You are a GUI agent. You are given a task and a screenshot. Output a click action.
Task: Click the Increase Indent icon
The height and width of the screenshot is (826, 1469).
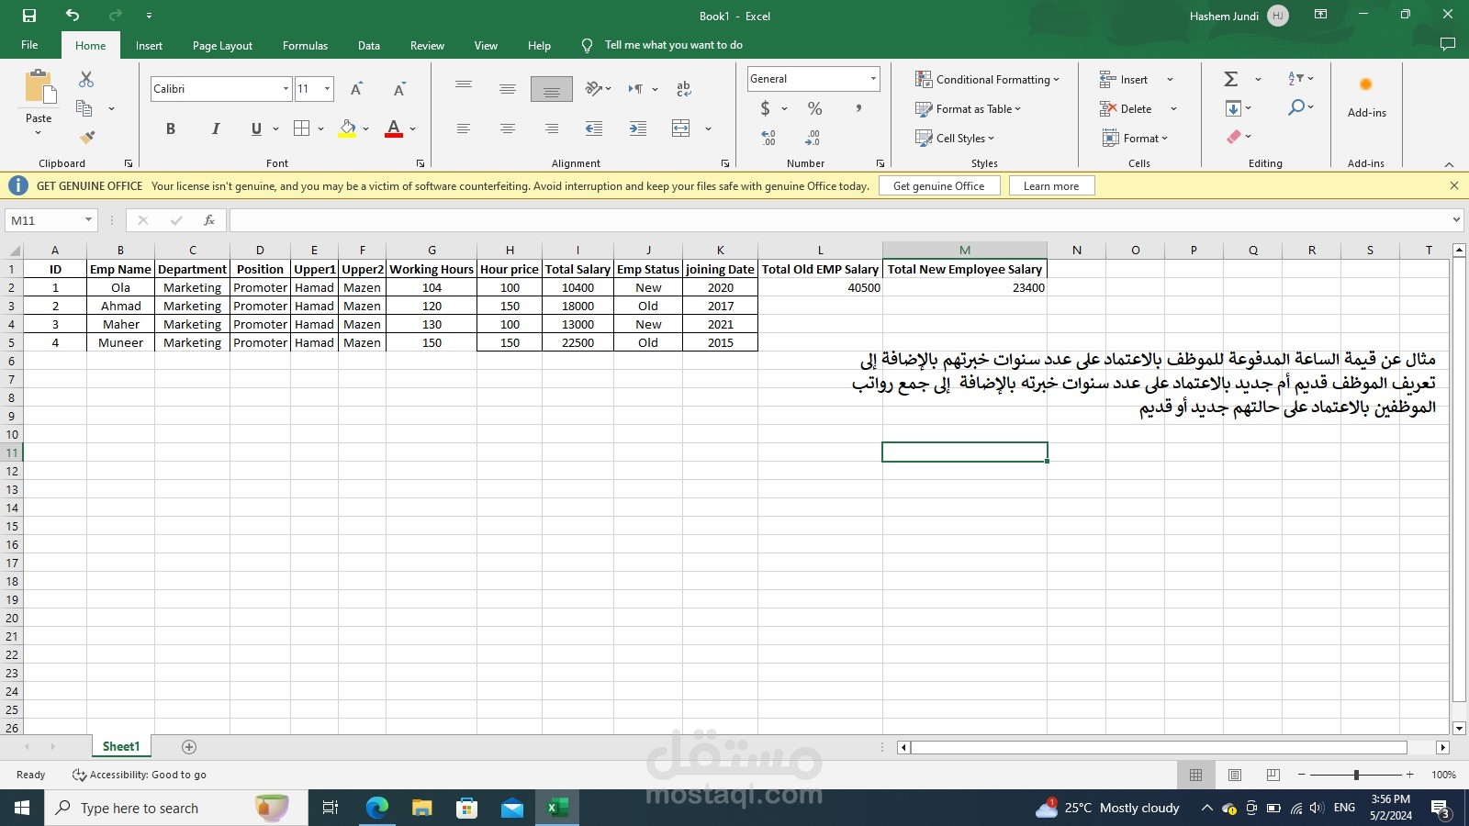637,128
